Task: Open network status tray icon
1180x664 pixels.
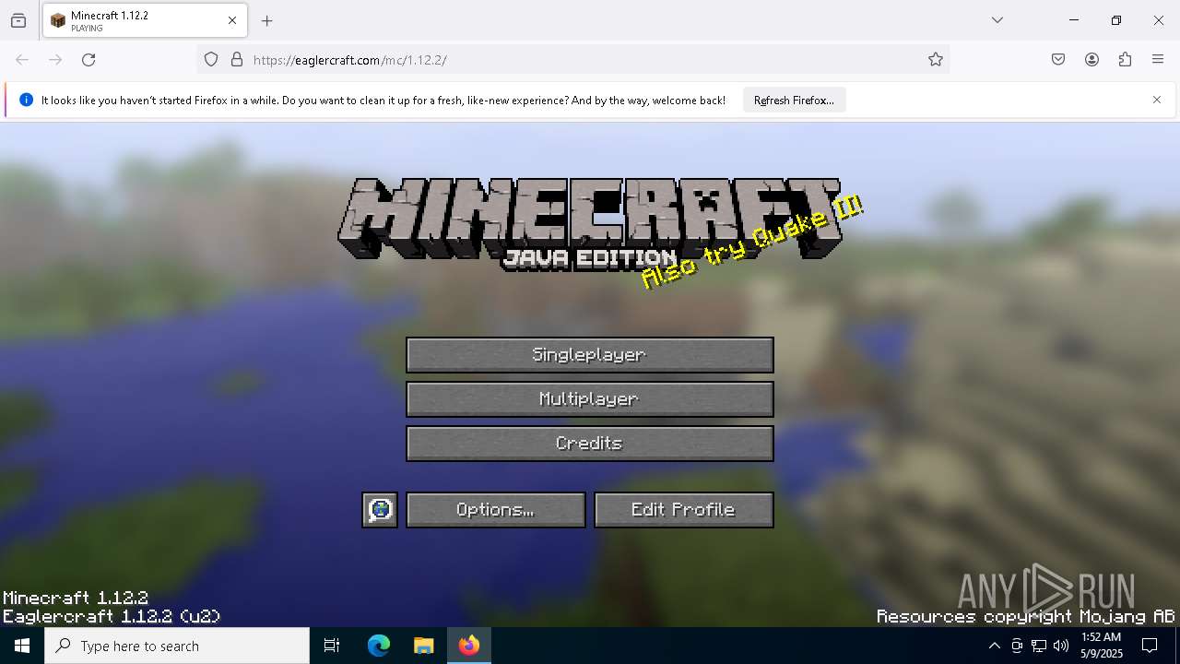Action: coord(1039,646)
